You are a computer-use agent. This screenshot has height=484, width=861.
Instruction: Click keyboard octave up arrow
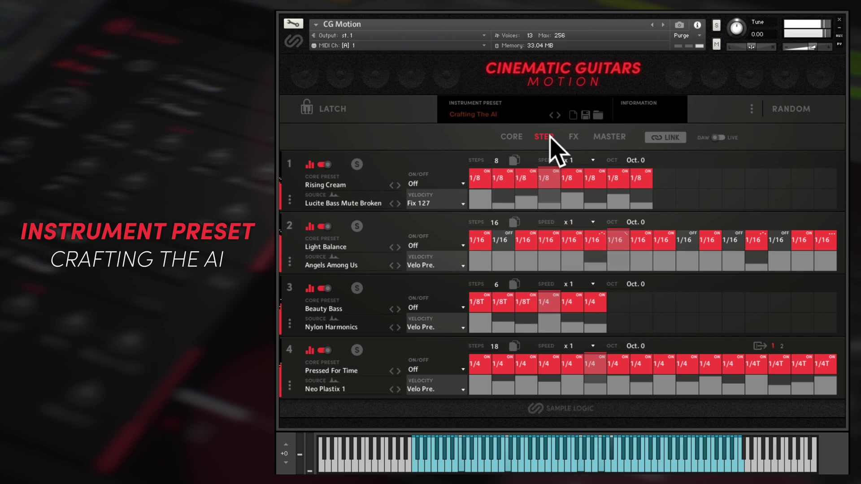286,444
